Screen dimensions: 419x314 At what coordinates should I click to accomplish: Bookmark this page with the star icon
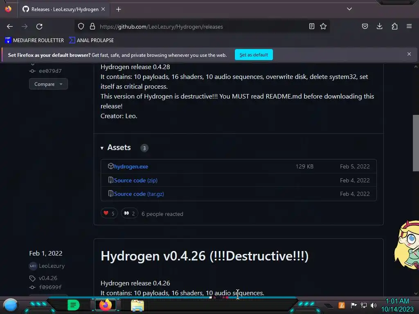point(323,27)
